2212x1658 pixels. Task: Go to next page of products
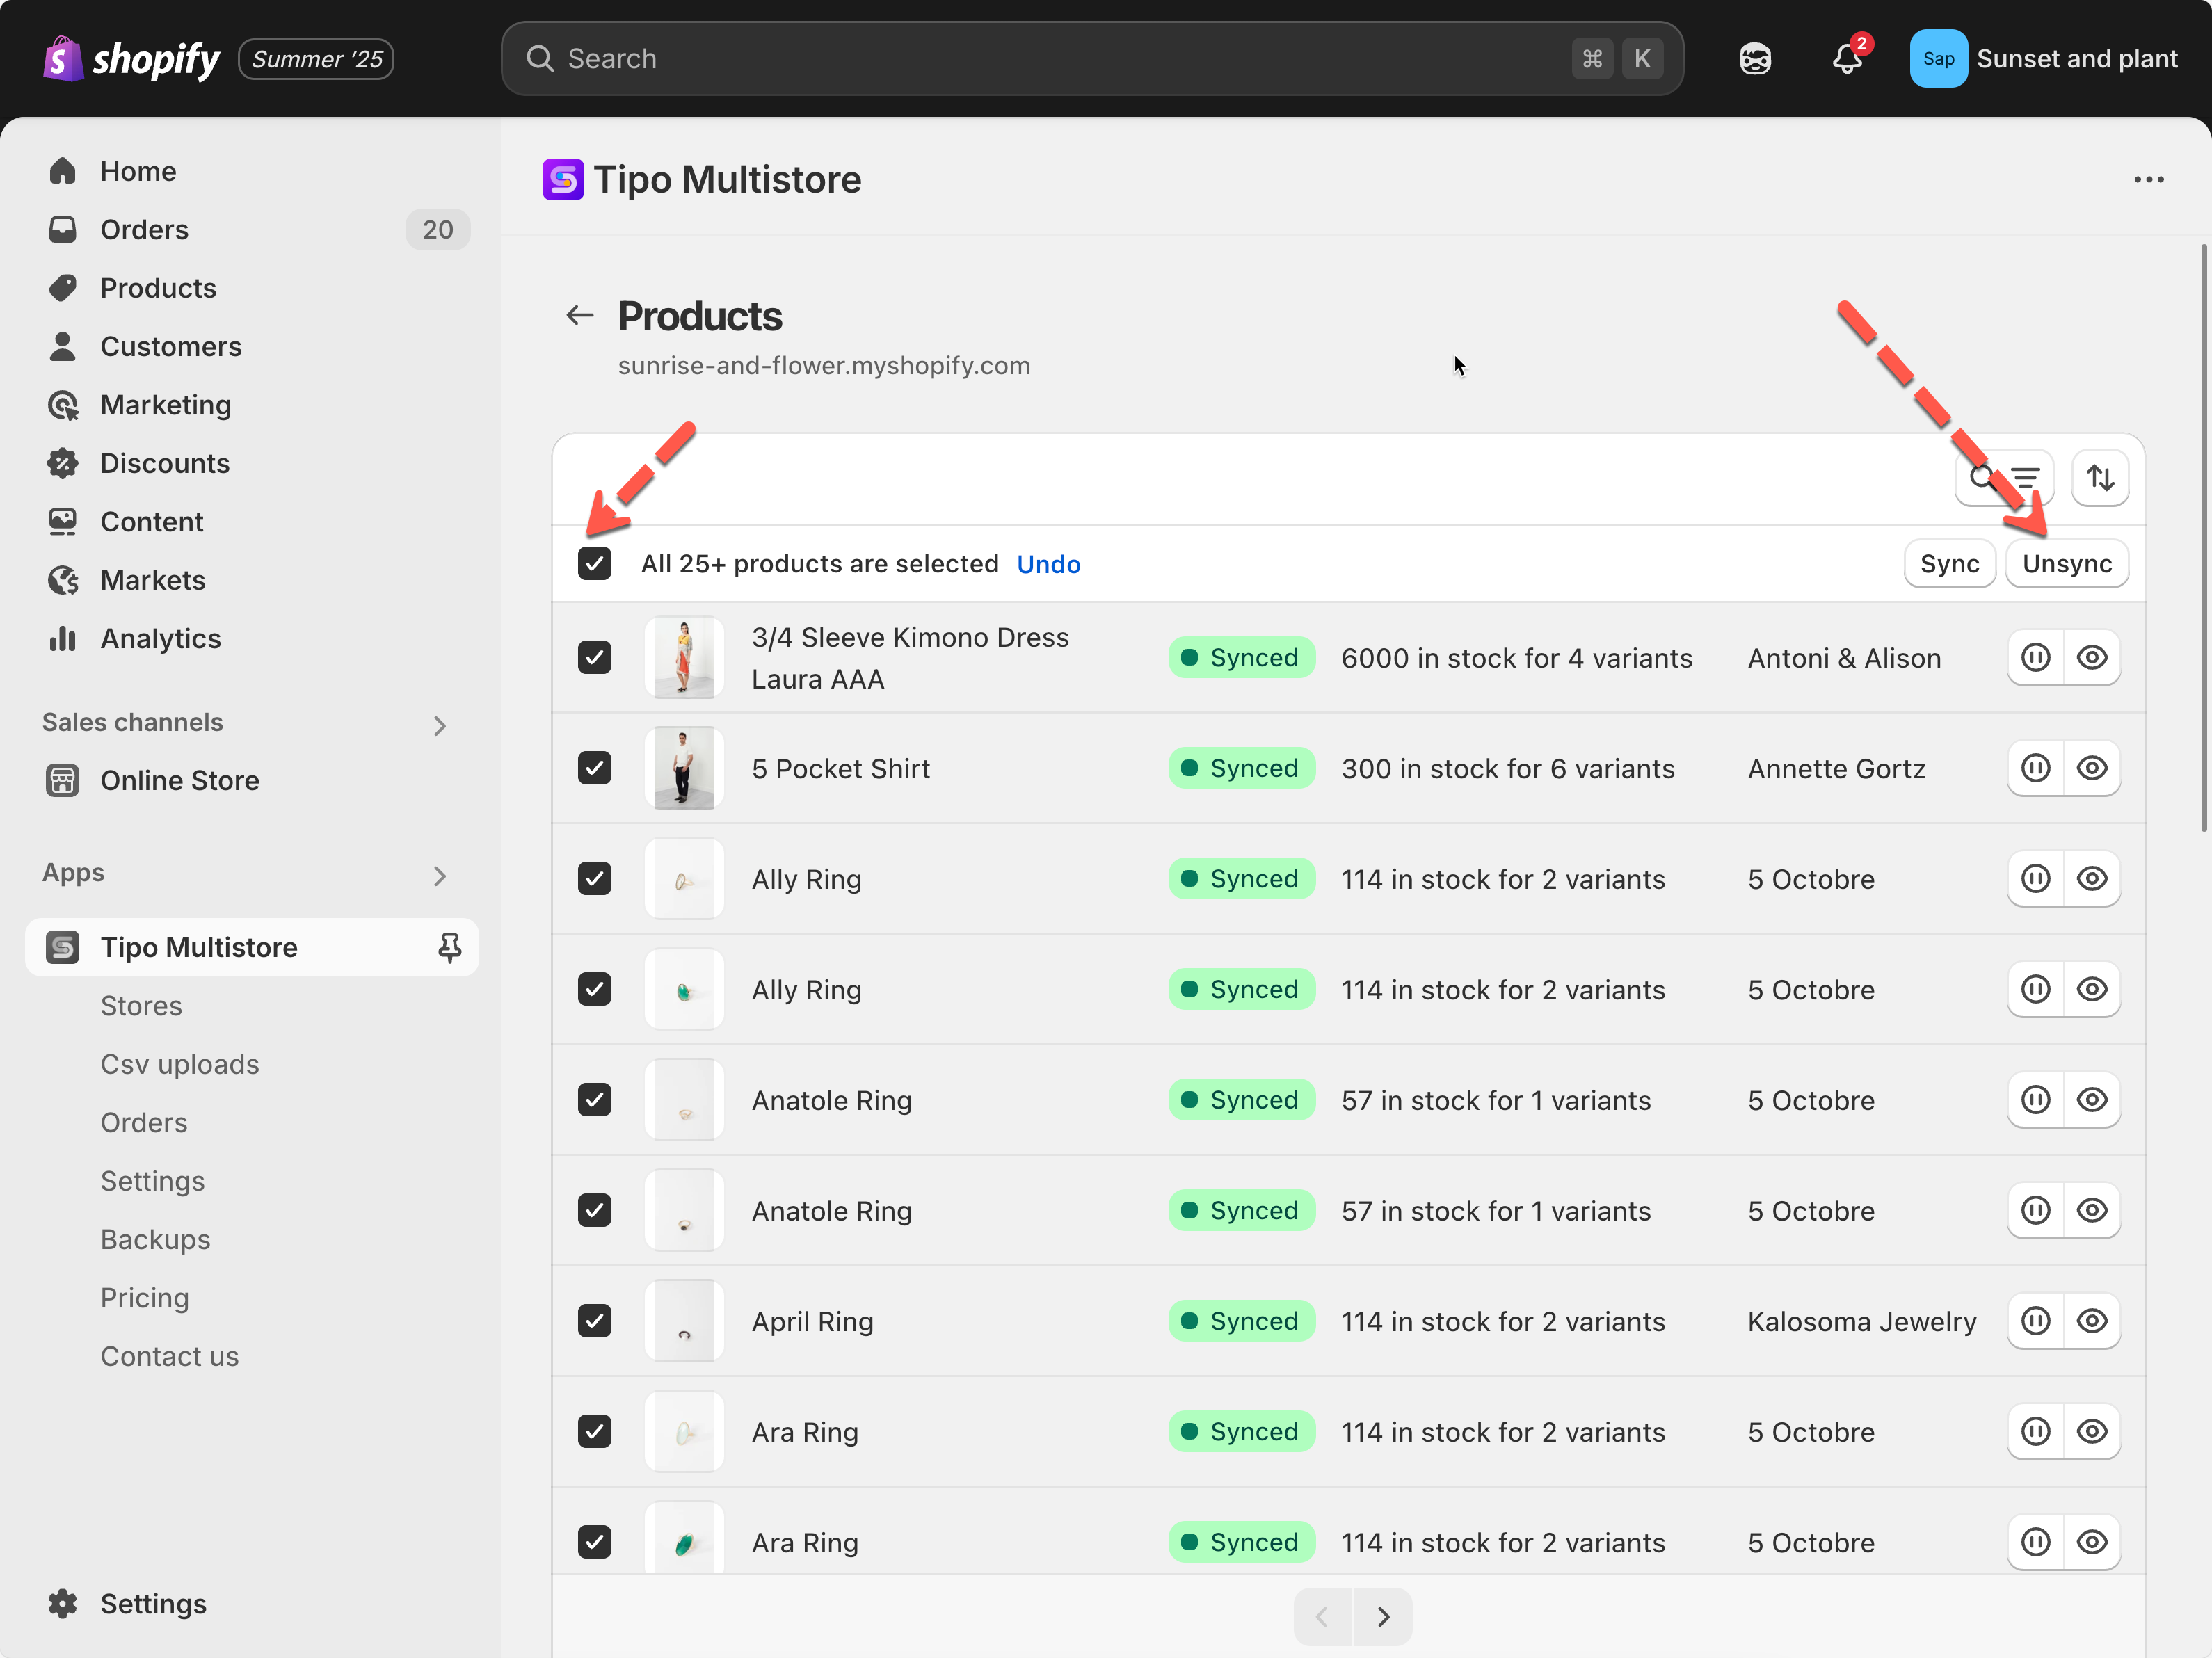[x=1383, y=1616]
